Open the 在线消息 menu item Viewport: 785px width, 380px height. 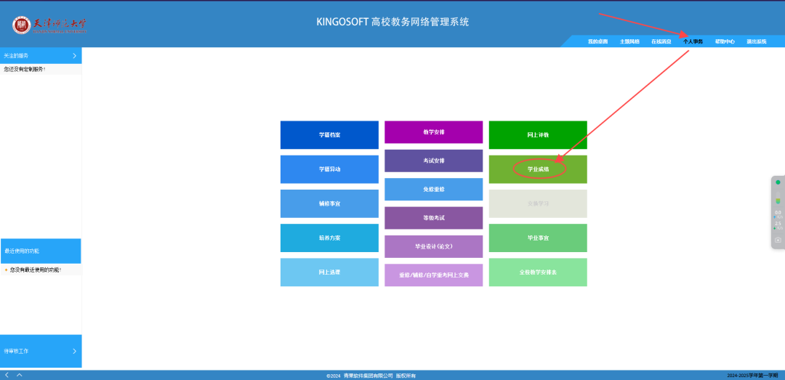[x=661, y=41]
